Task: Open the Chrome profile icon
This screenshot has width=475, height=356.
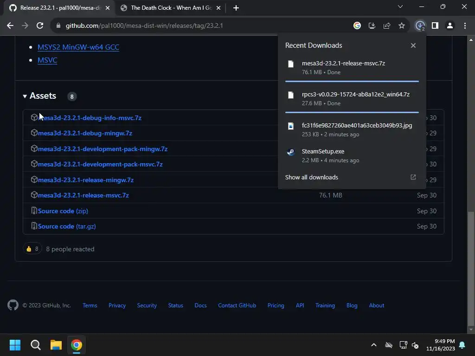Action: 450,26
